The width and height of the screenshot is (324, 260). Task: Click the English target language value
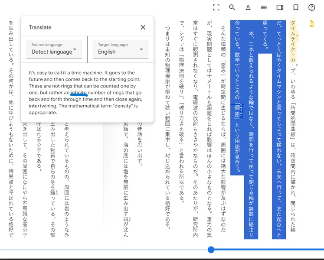[x=107, y=52]
